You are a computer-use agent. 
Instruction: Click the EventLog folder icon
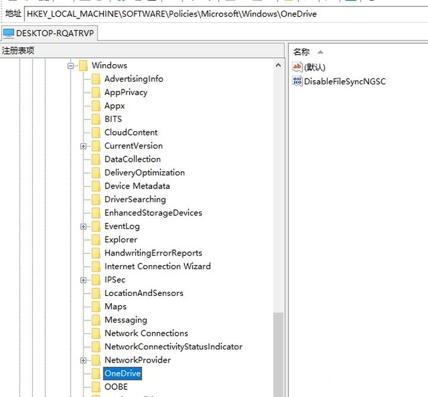pyautogui.click(x=96, y=226)
